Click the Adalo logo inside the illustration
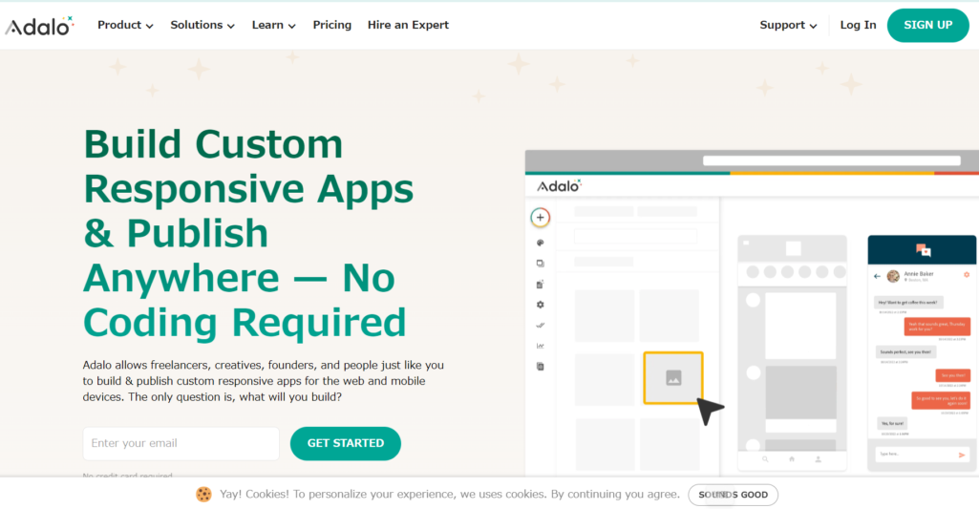Image resolution: width=979 pixels, height=509 pixels. point(559,185)
